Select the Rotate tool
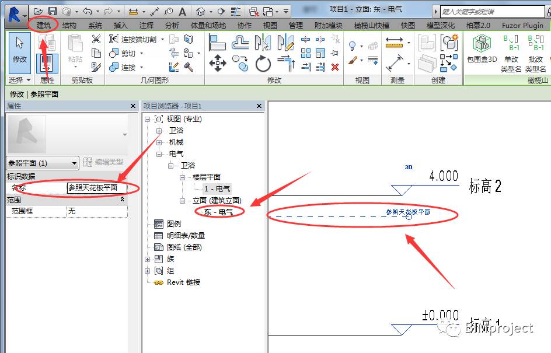 tap(263, 64)
